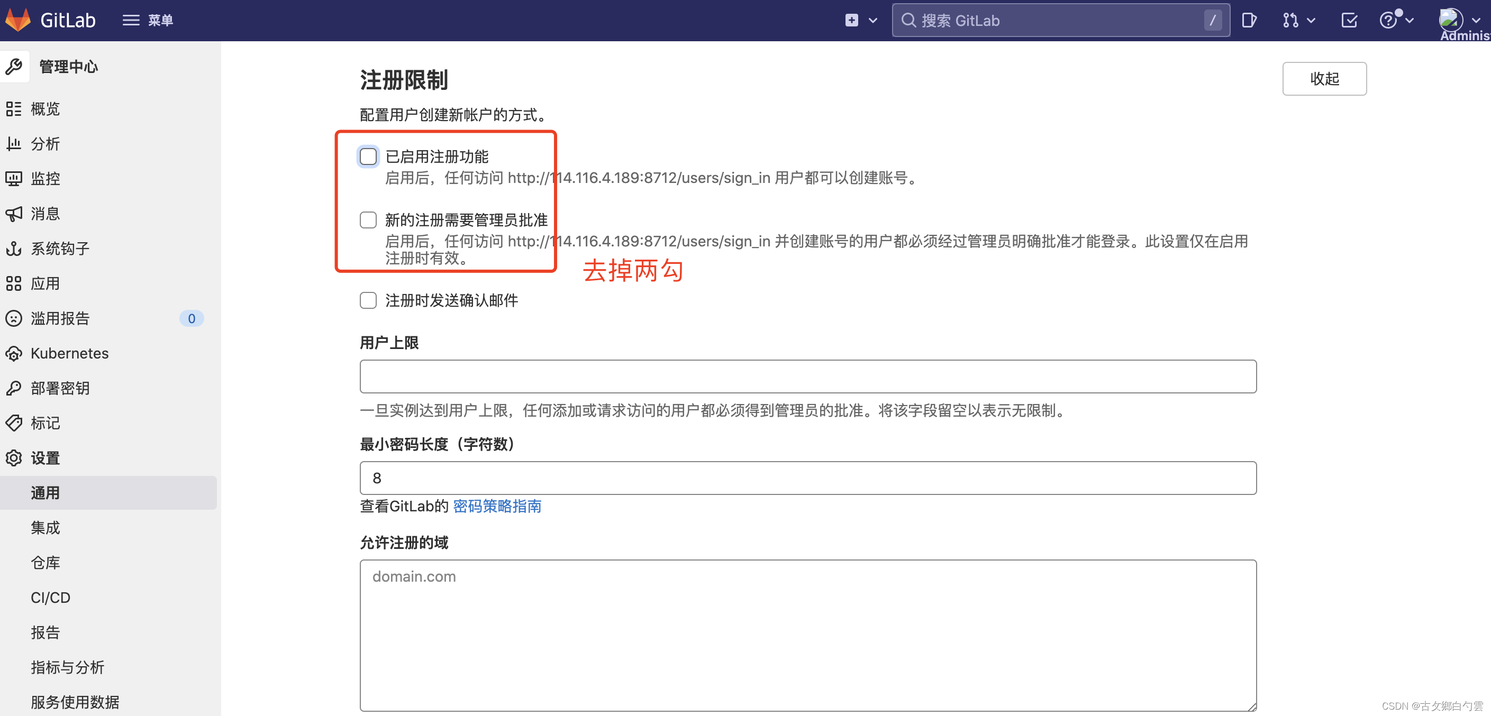Toggle send confirmation email on sign-up
Screen dimensions: 1491x716
(368, 300)
